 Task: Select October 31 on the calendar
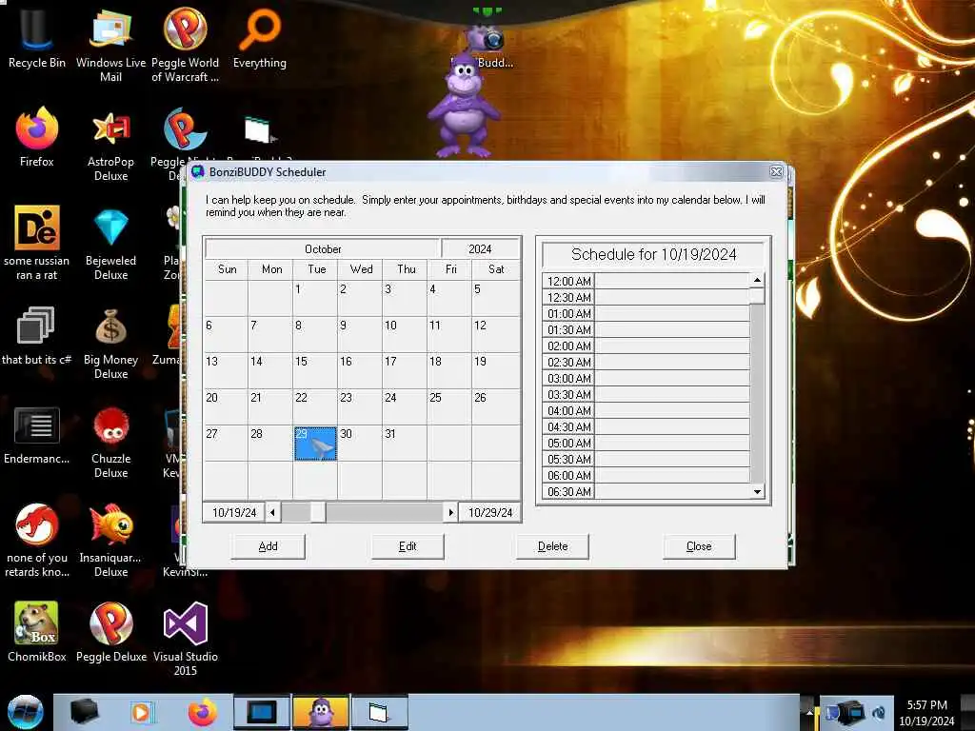pyautogui.click(x=405, y=444)
